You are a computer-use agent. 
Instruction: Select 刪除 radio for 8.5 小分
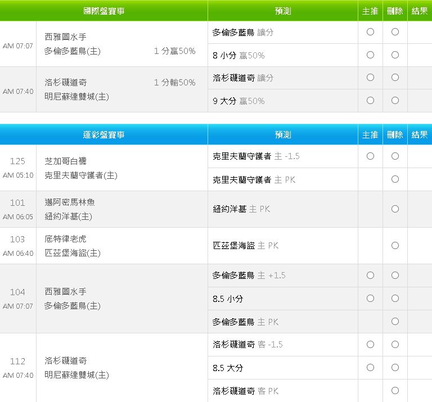[x=395, y=298]
